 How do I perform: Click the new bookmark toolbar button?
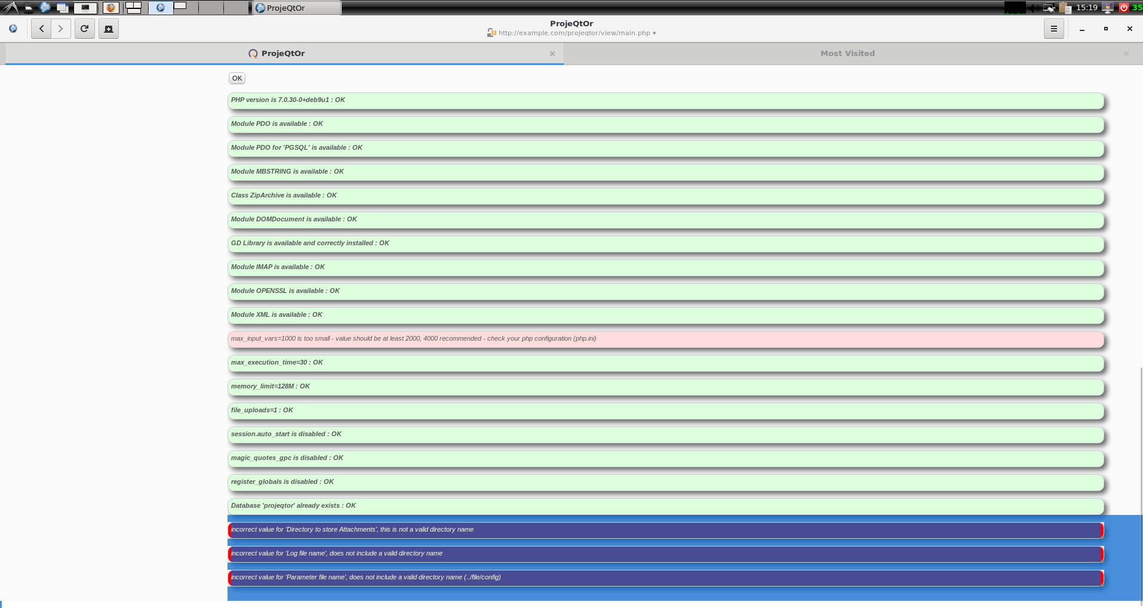(109, 29)
